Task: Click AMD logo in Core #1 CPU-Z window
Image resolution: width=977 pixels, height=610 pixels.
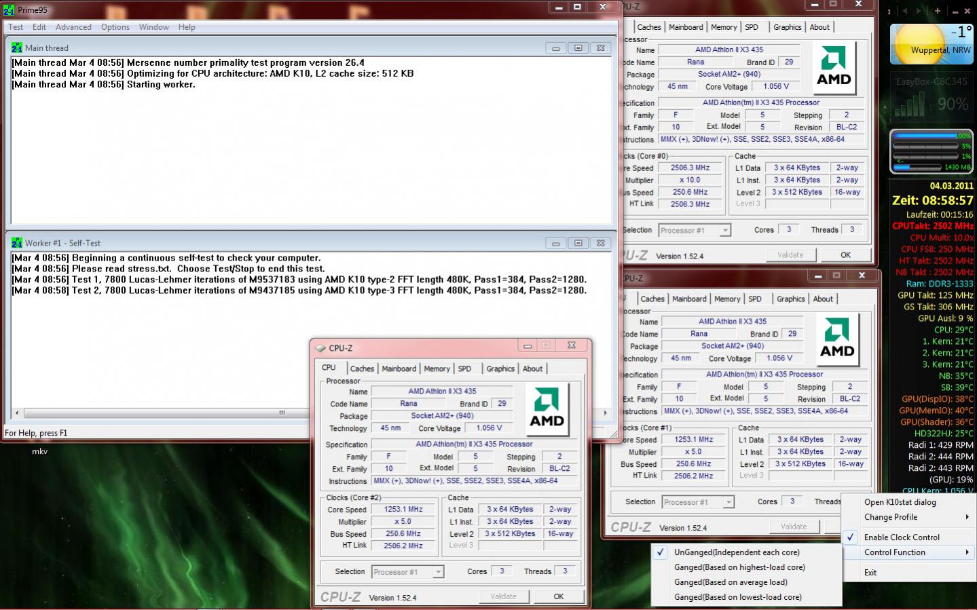Action: coord(837,339)
